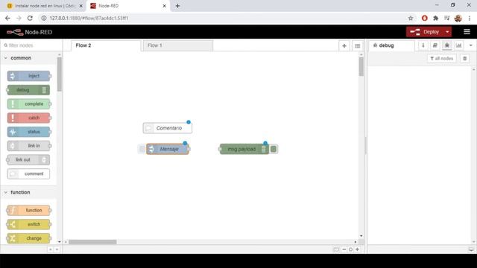Open the Node-RED hamburger main menu
Viewport: 477px width, 268px height.
(x=467, y=31)
